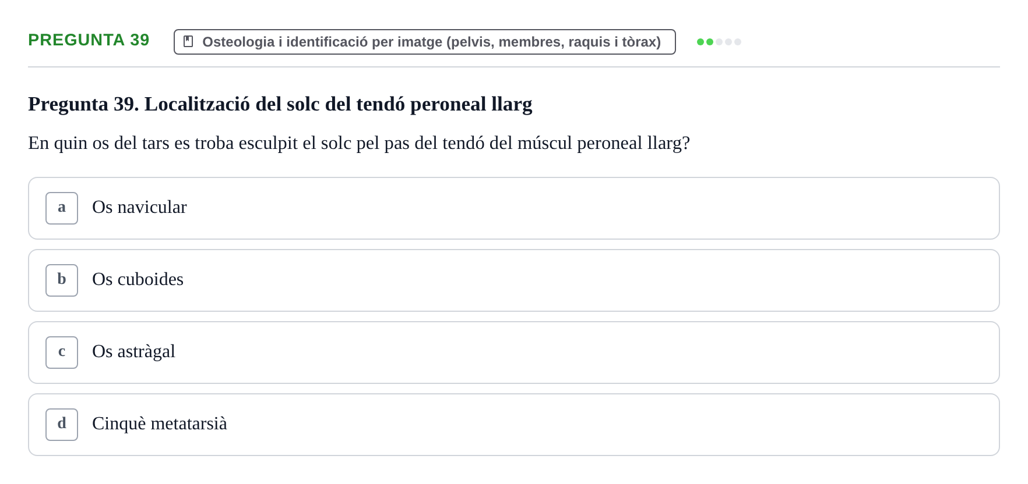Choose answer option Os navicular
The width and height of the screenshot is (1028, 484).
(514, 208)
